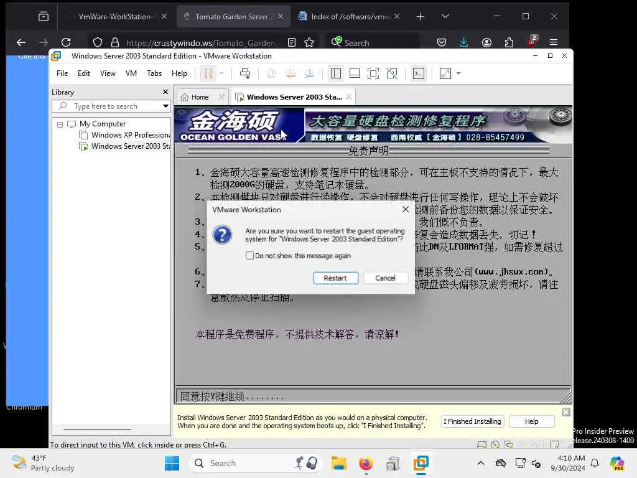Switch to Index of /software/vmw Firefox tab
Screen dimensions: 637x478
tap(350, 17)
